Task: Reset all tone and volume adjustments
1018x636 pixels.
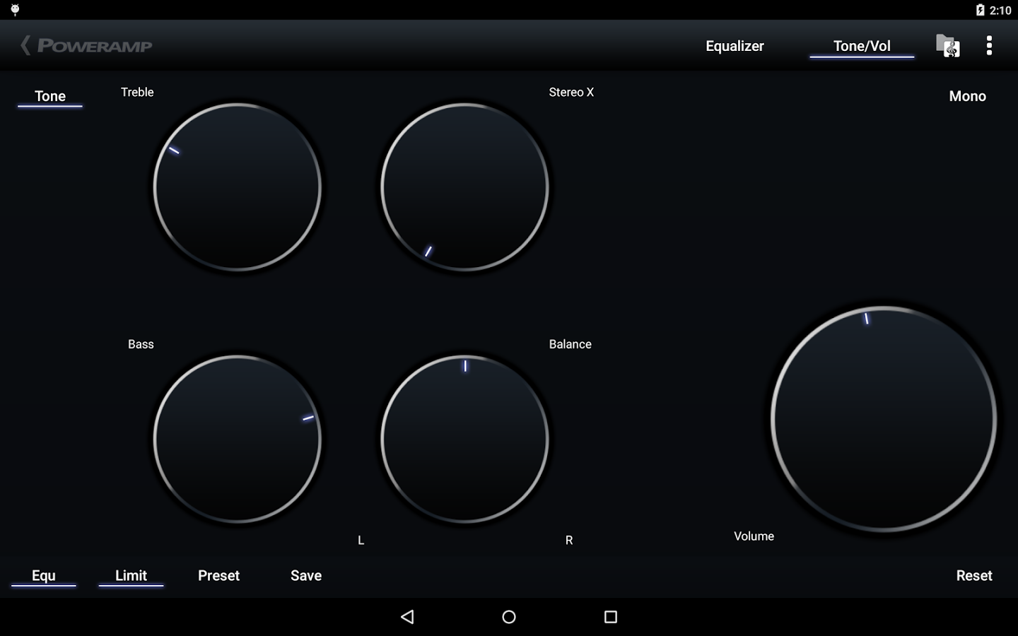Action: pyautogui.click(x=973, y=575)
